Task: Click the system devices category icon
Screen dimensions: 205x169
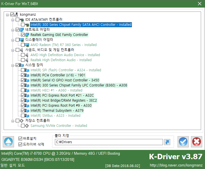Action: click(x=22, y=65)
